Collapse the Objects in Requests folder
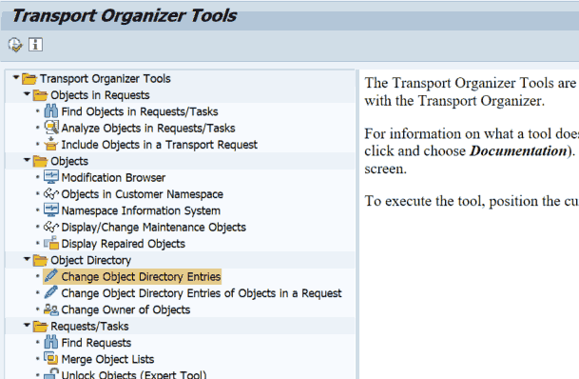Image resolution: width=579 pixels, height=379 pixels. (27, 94)
